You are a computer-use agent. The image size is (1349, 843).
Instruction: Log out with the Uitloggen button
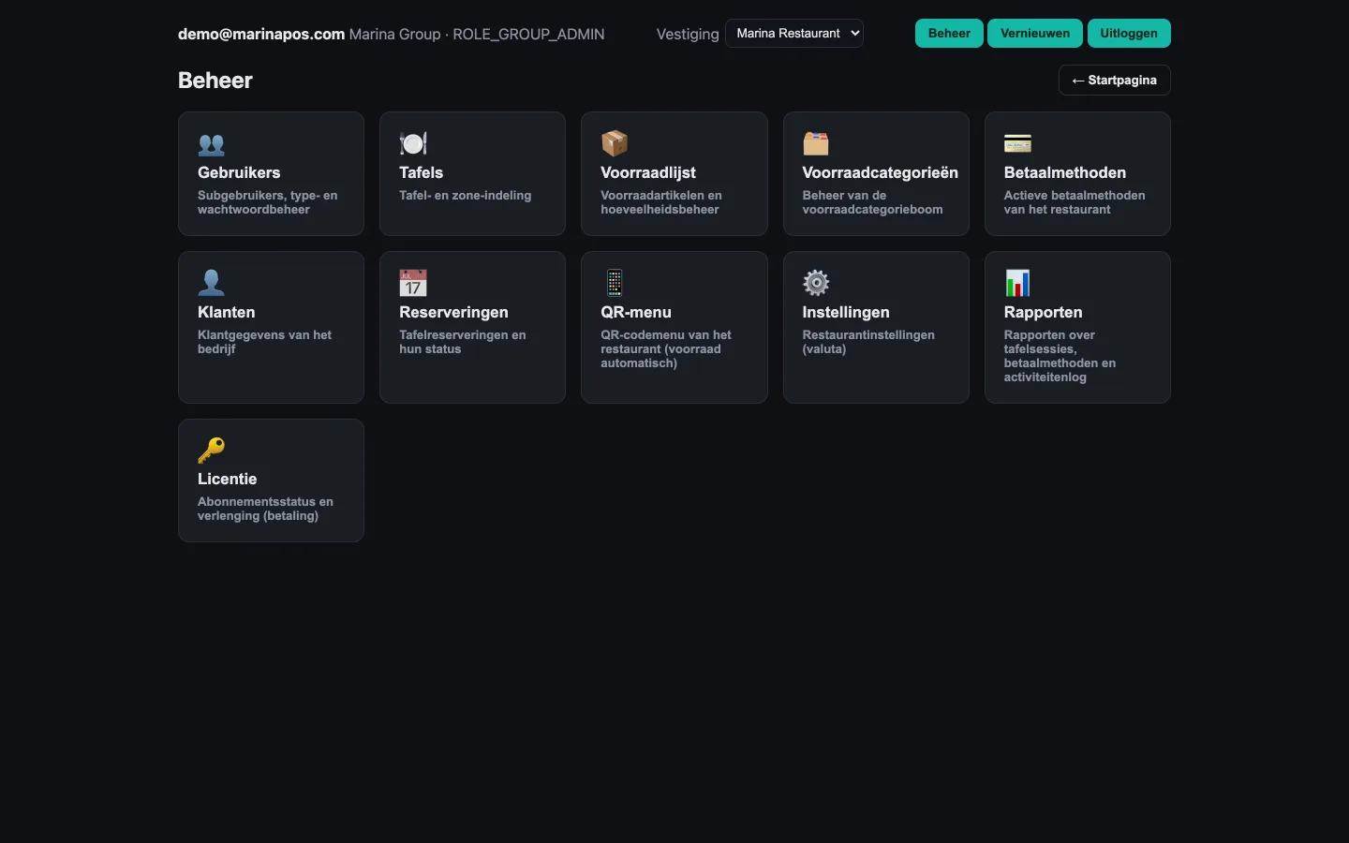tap(1129, 34)
